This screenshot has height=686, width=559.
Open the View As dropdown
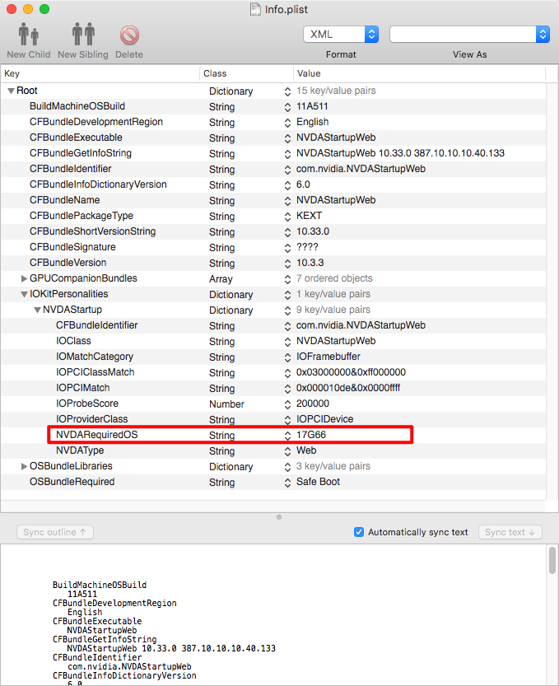[469, 34]
